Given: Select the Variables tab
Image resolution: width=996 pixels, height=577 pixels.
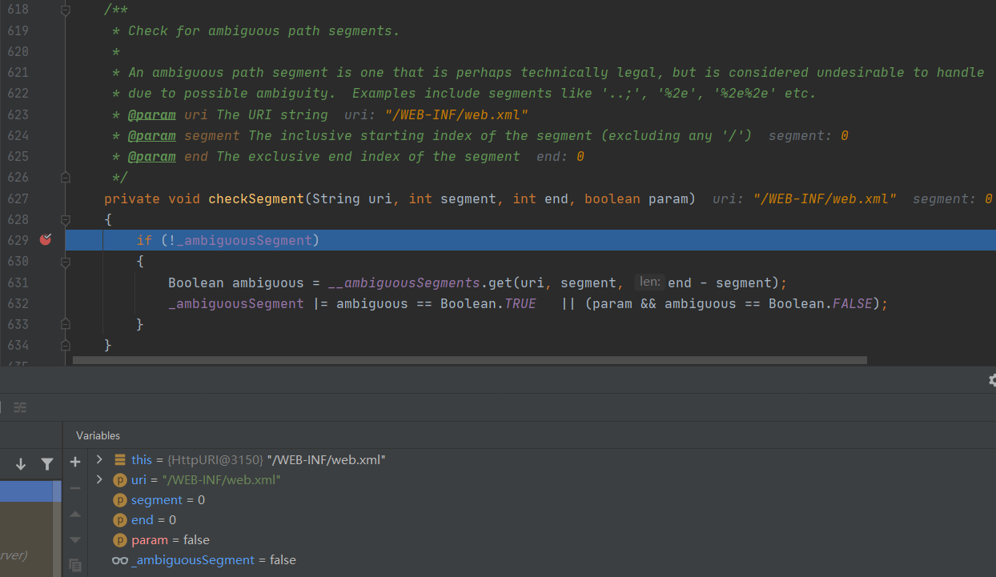Looking at the screenshot, I should click(98, 435).
